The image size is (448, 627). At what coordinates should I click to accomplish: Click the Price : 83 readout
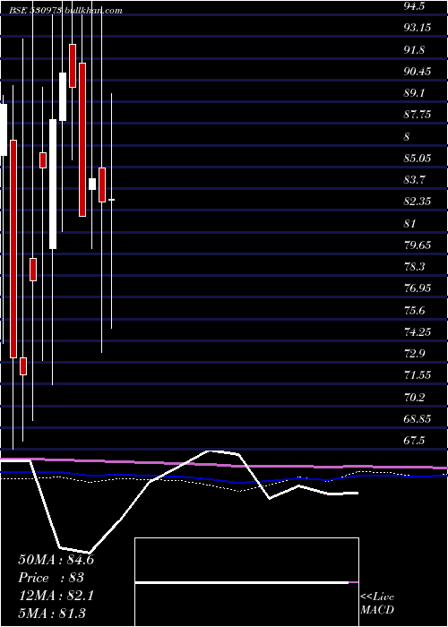[51, 578]
